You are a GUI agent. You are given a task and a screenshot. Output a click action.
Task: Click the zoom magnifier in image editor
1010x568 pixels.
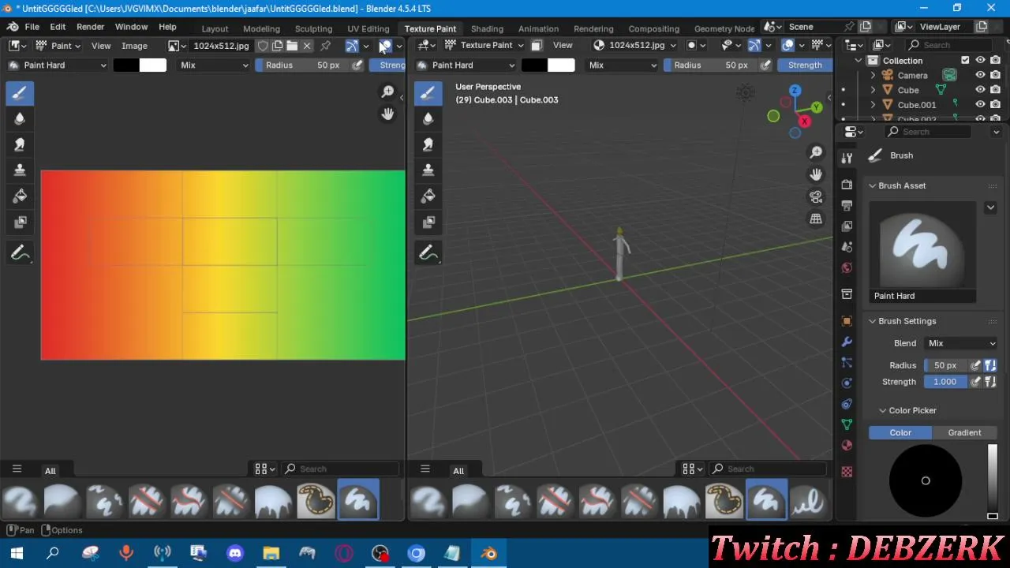click(387, 92)
